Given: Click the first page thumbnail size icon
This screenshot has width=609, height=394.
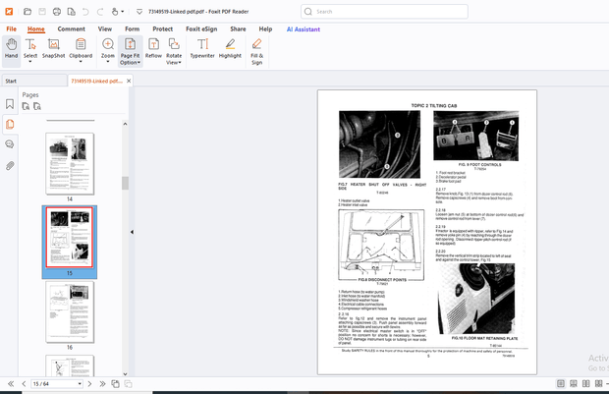Looking at the screenshot, I should (26, 106).
